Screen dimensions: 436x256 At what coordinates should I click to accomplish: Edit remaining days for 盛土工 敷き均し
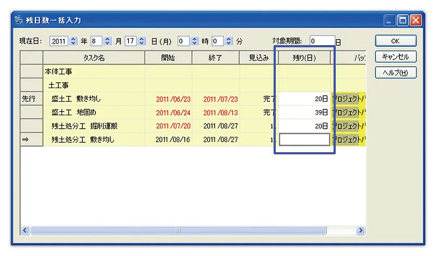(x=304, y=99)
